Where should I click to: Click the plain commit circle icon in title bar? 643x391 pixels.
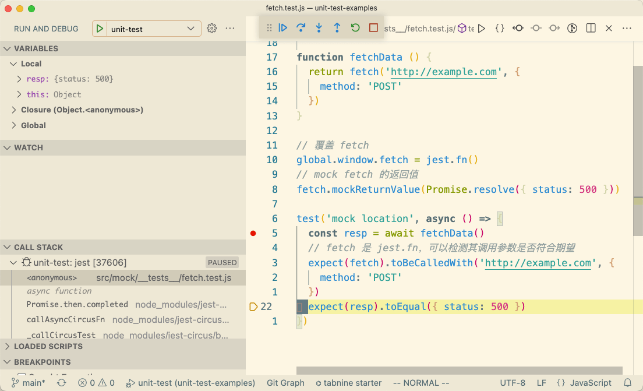point(536,29)
